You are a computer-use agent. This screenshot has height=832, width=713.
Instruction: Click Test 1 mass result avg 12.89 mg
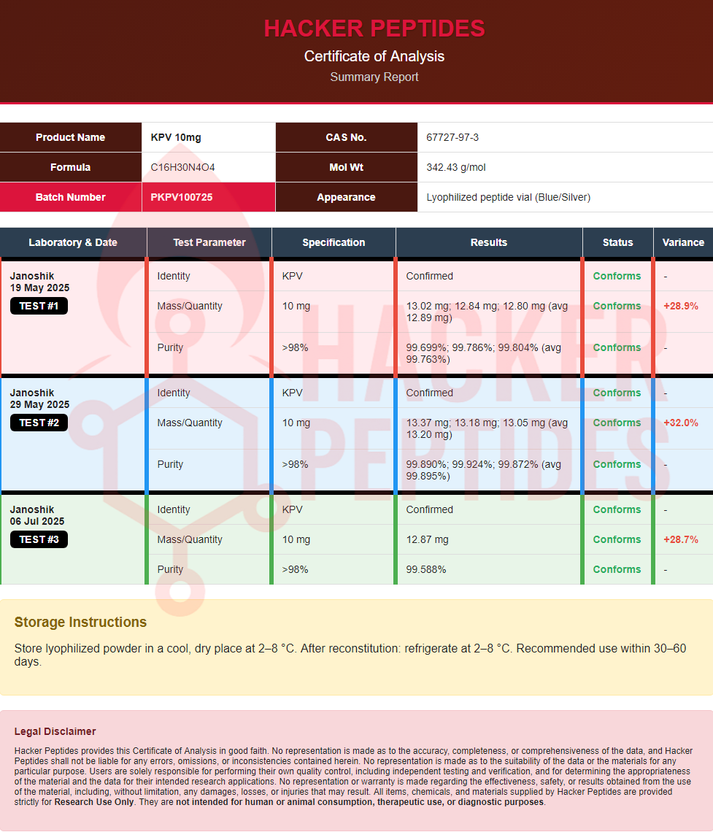pyautogui.click(x=487, y=312)
